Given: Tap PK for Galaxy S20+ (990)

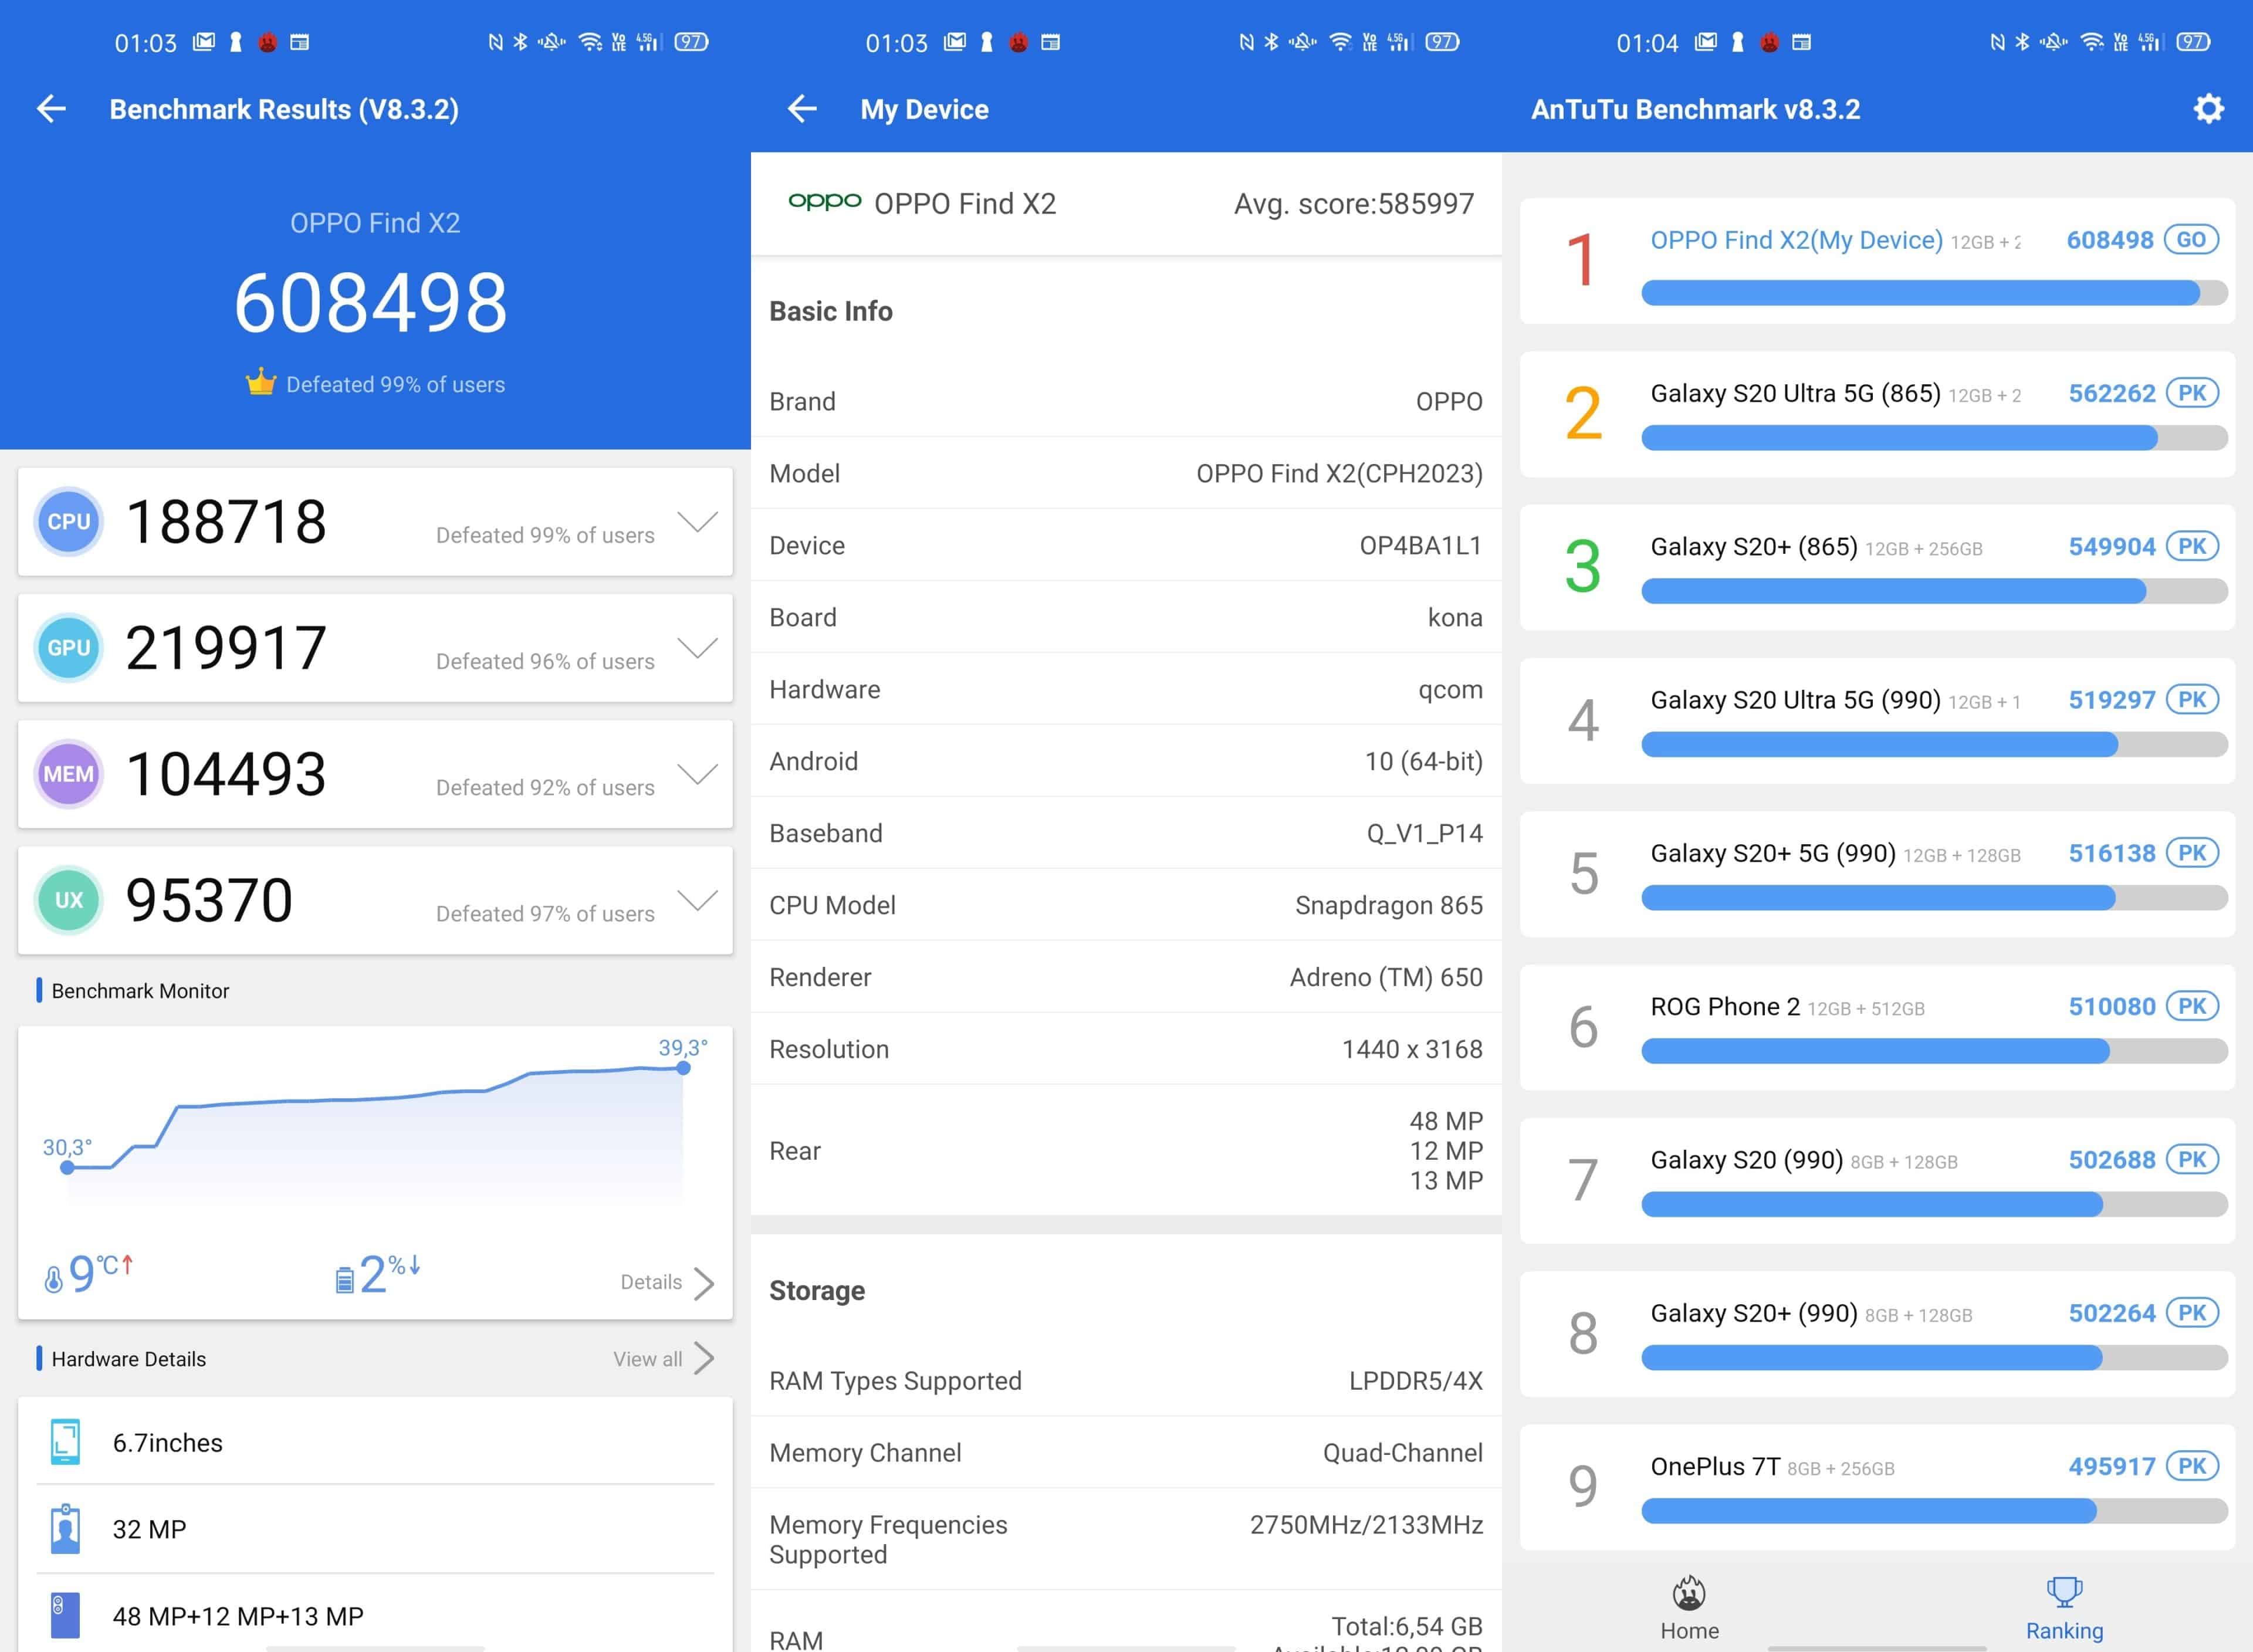Looking at the screenshot, I should coord(2192,1312).
